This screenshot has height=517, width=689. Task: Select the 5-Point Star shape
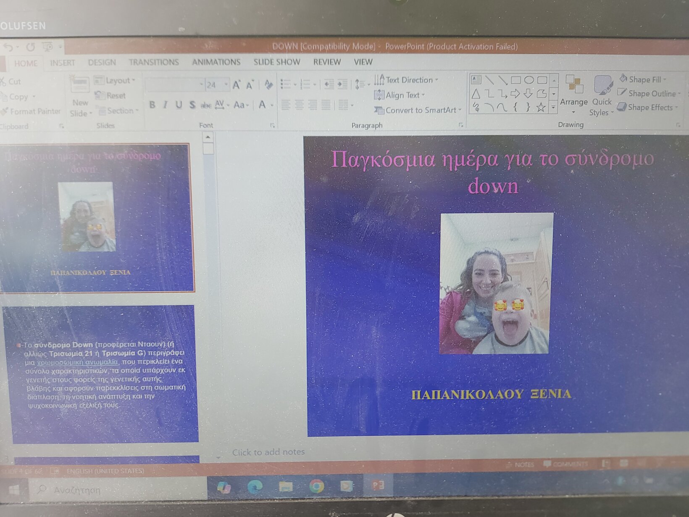[x=541, y=107]
